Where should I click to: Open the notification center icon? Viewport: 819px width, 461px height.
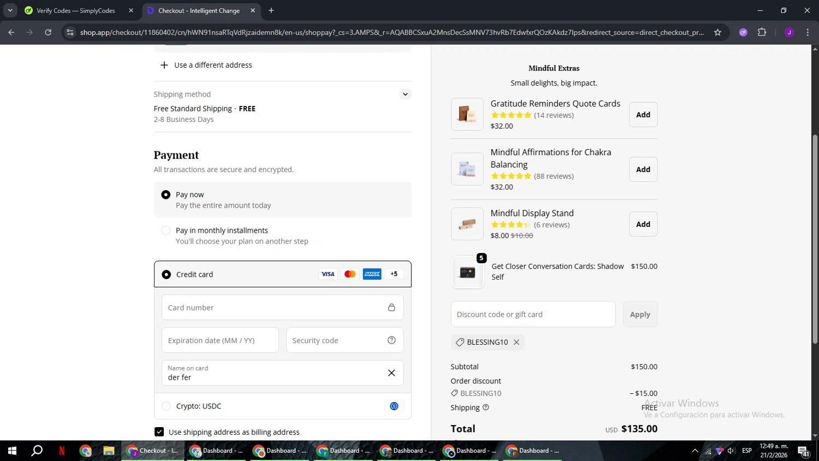pyautogui.click(x=804, y=451)
